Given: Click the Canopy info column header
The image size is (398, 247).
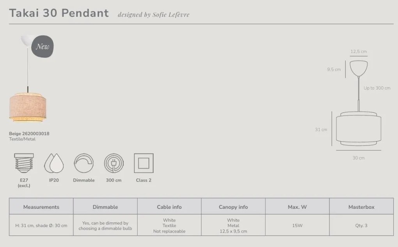Looking at the screenshot, I should (x=233, y=207).
